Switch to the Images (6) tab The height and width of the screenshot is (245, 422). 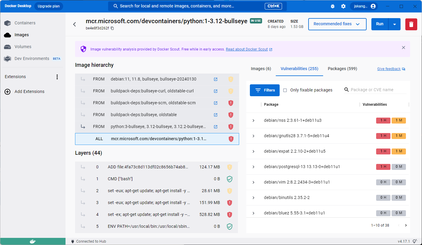(261, 69)
